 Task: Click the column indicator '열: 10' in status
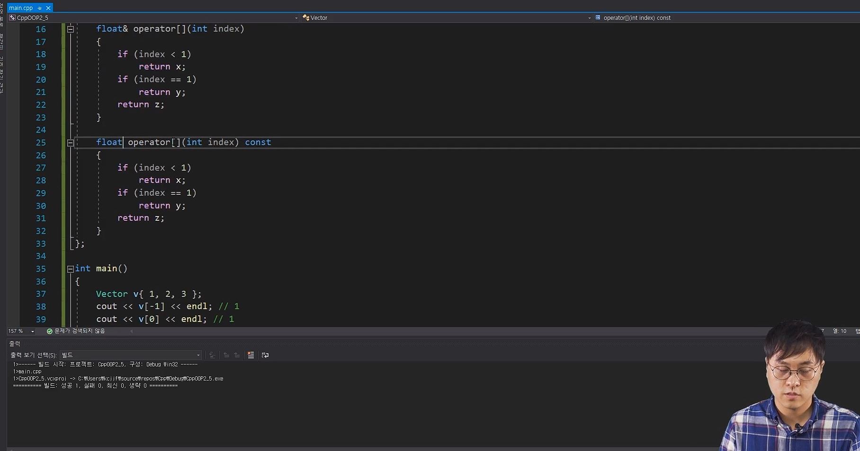pyautogui.click(x=840, y=331)
